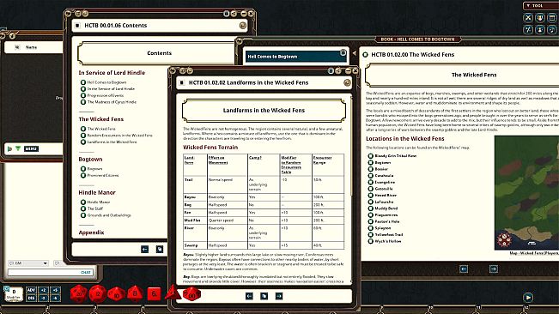Pick up the red percentile d100 die

191,294
